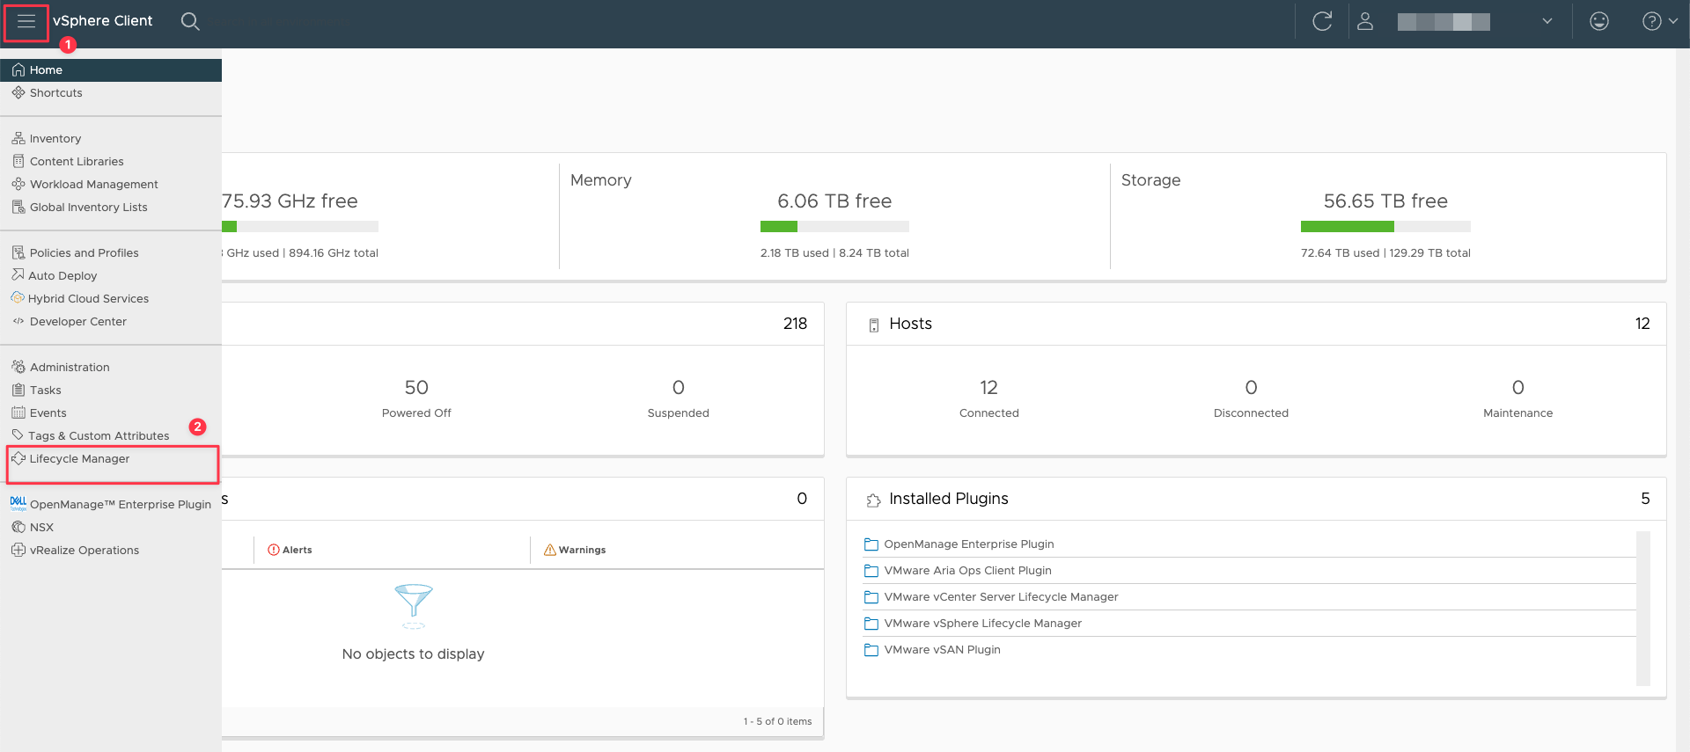This screenshot has width=1690, height=752.
Task: Click the Events calendar icon
Action: (18, 413)
